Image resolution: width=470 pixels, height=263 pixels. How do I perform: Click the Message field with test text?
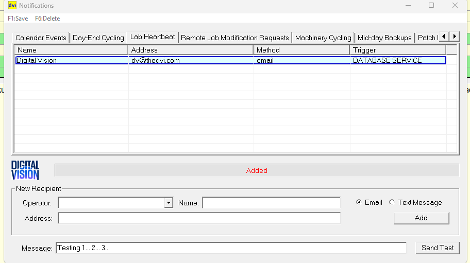(x=230, y=248)
